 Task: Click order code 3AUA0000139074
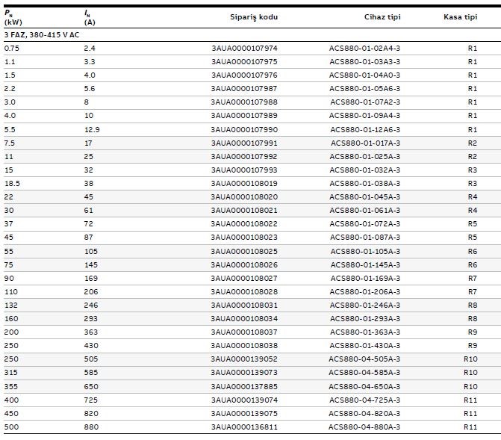pyautogui.click(x=244, y=400)
